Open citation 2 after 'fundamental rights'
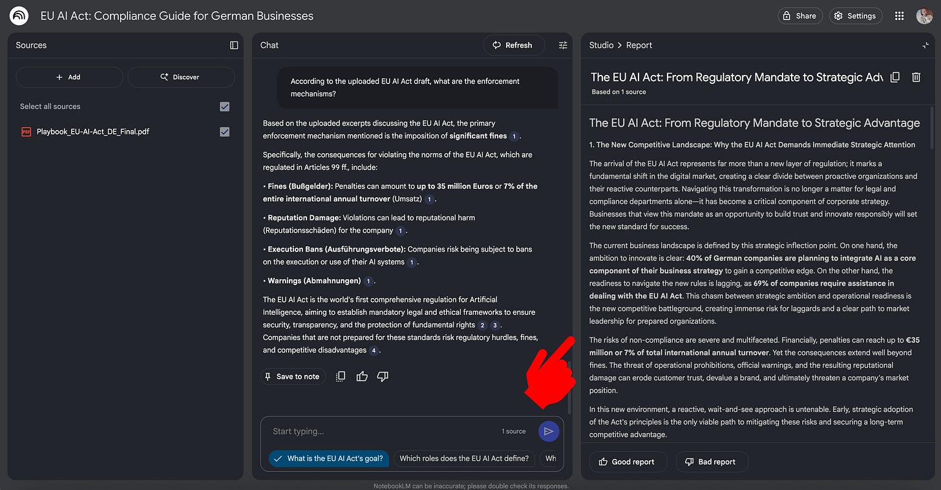The height and width of the screenshot is (490, 941). 483,325
